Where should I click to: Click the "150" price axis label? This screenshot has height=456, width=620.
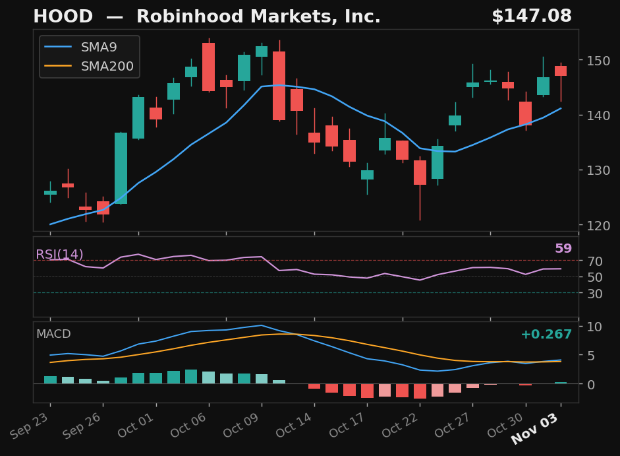(x=599, y=61)
